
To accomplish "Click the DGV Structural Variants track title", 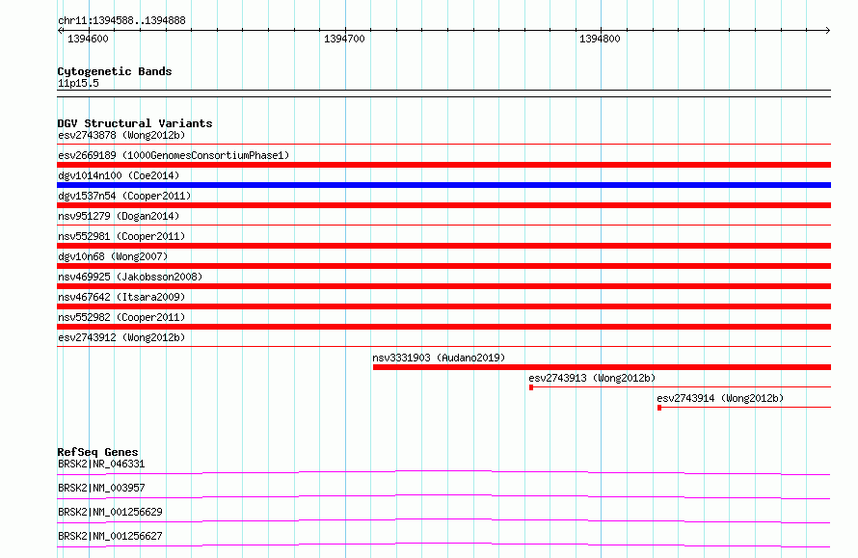I will 135,123.
